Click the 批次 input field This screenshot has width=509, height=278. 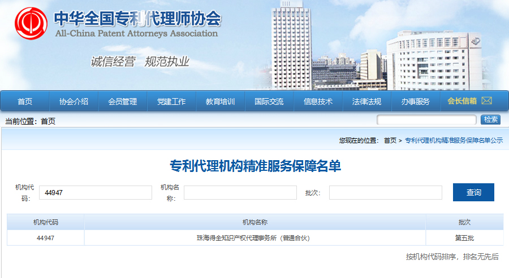click(x=386, y=193)
